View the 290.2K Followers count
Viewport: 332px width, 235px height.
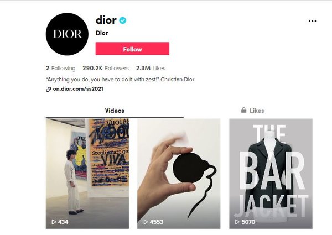click(x=106, y=68)
